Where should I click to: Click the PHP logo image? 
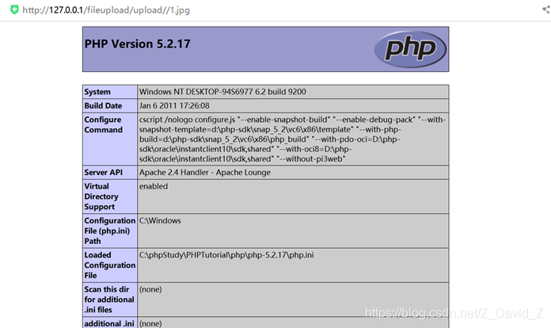pyautogui.click(x=410, y=49)
